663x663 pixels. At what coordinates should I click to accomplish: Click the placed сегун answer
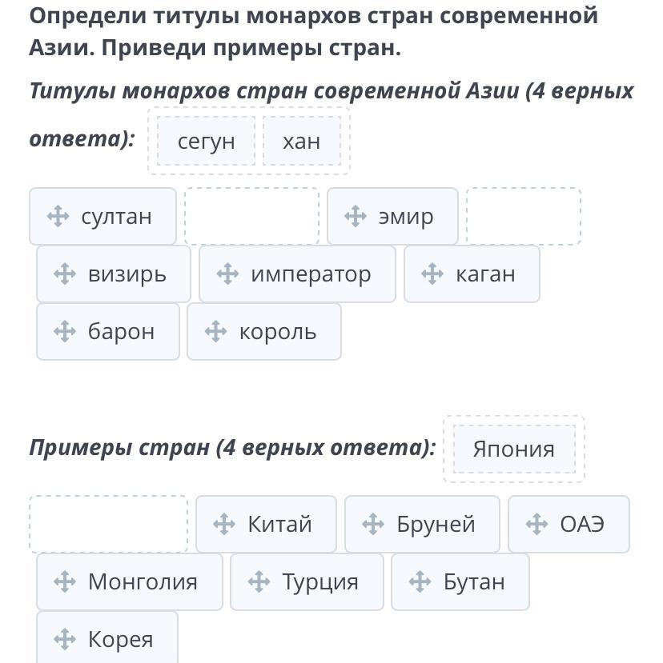click(206, 141)
